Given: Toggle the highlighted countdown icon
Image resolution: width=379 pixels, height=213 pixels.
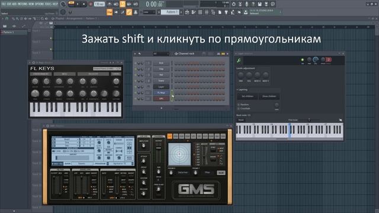Looking at the screenshot, I should 123,4.
